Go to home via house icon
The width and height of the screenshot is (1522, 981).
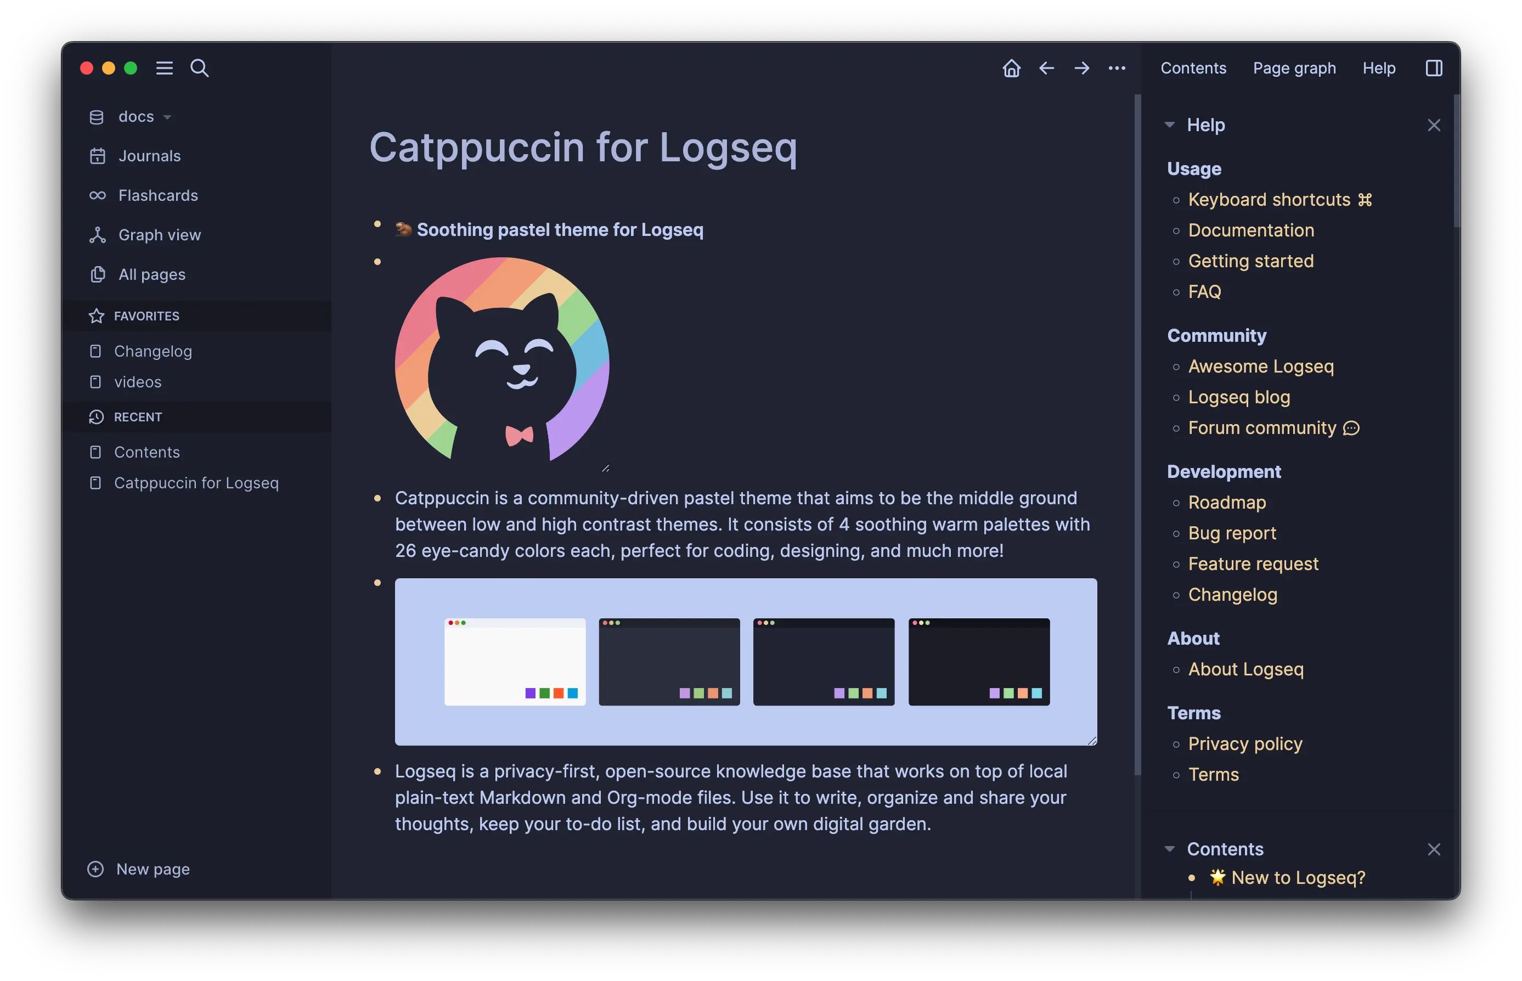[1011, 68]
